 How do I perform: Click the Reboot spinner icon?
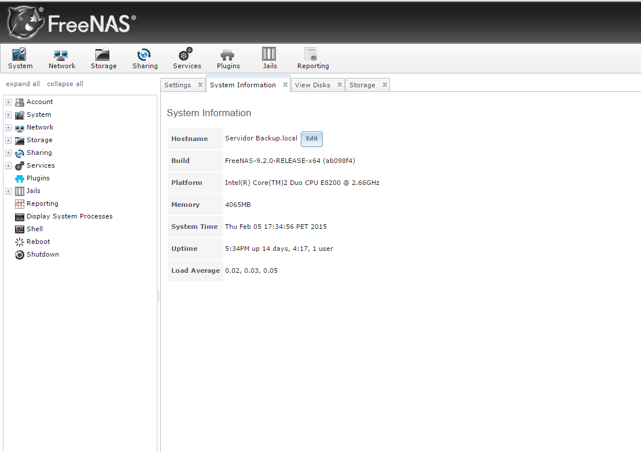click(20, 242)
